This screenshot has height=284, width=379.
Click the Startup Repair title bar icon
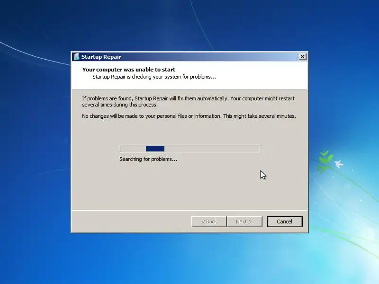point(76,57)
